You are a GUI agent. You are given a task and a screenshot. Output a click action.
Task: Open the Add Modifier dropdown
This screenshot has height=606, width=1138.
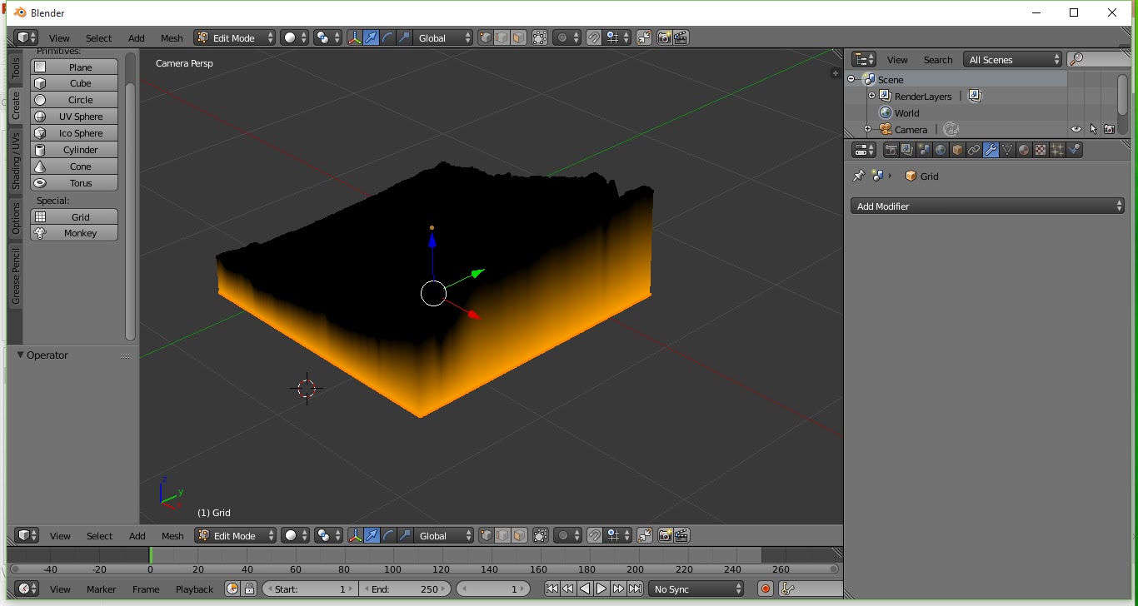pyautogui.click(x=987, y=206)
